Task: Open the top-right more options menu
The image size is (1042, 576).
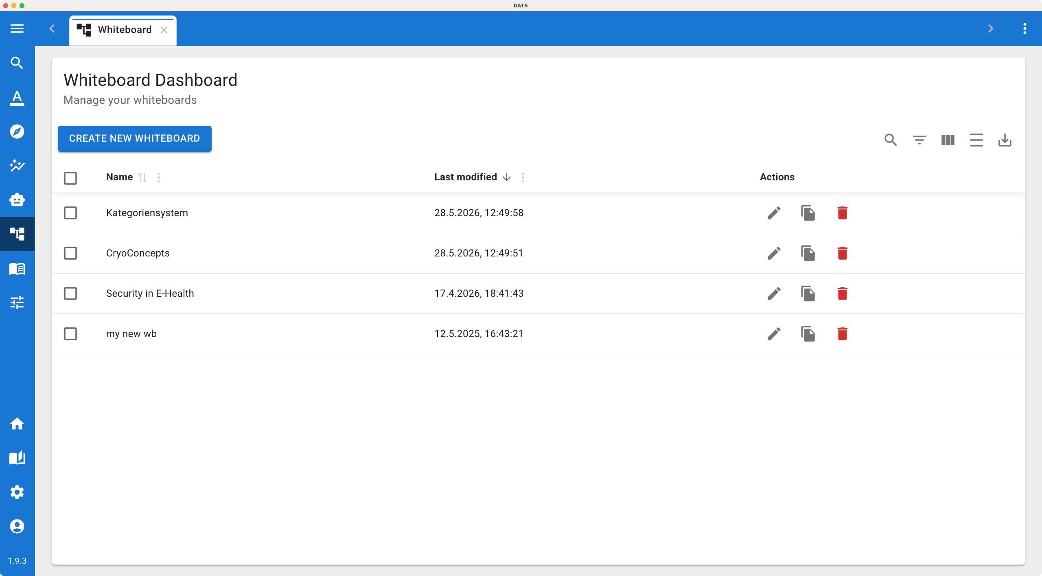Action: (1024, 28)
